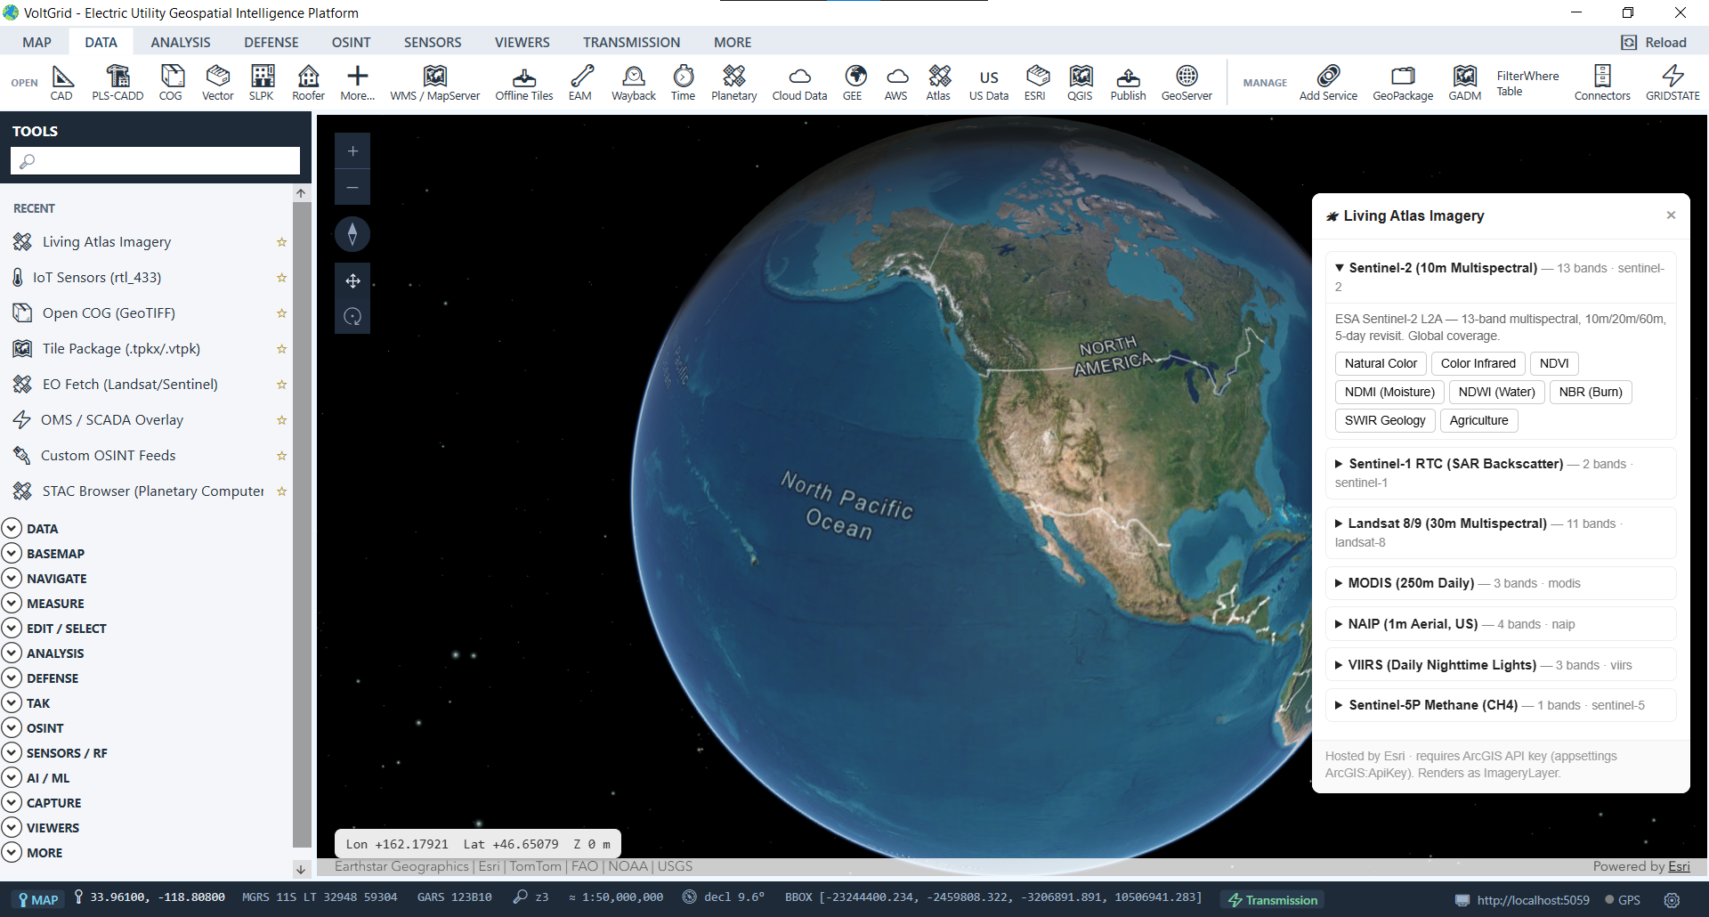Open Offline Tiles tool

click(x=524, y=83)
